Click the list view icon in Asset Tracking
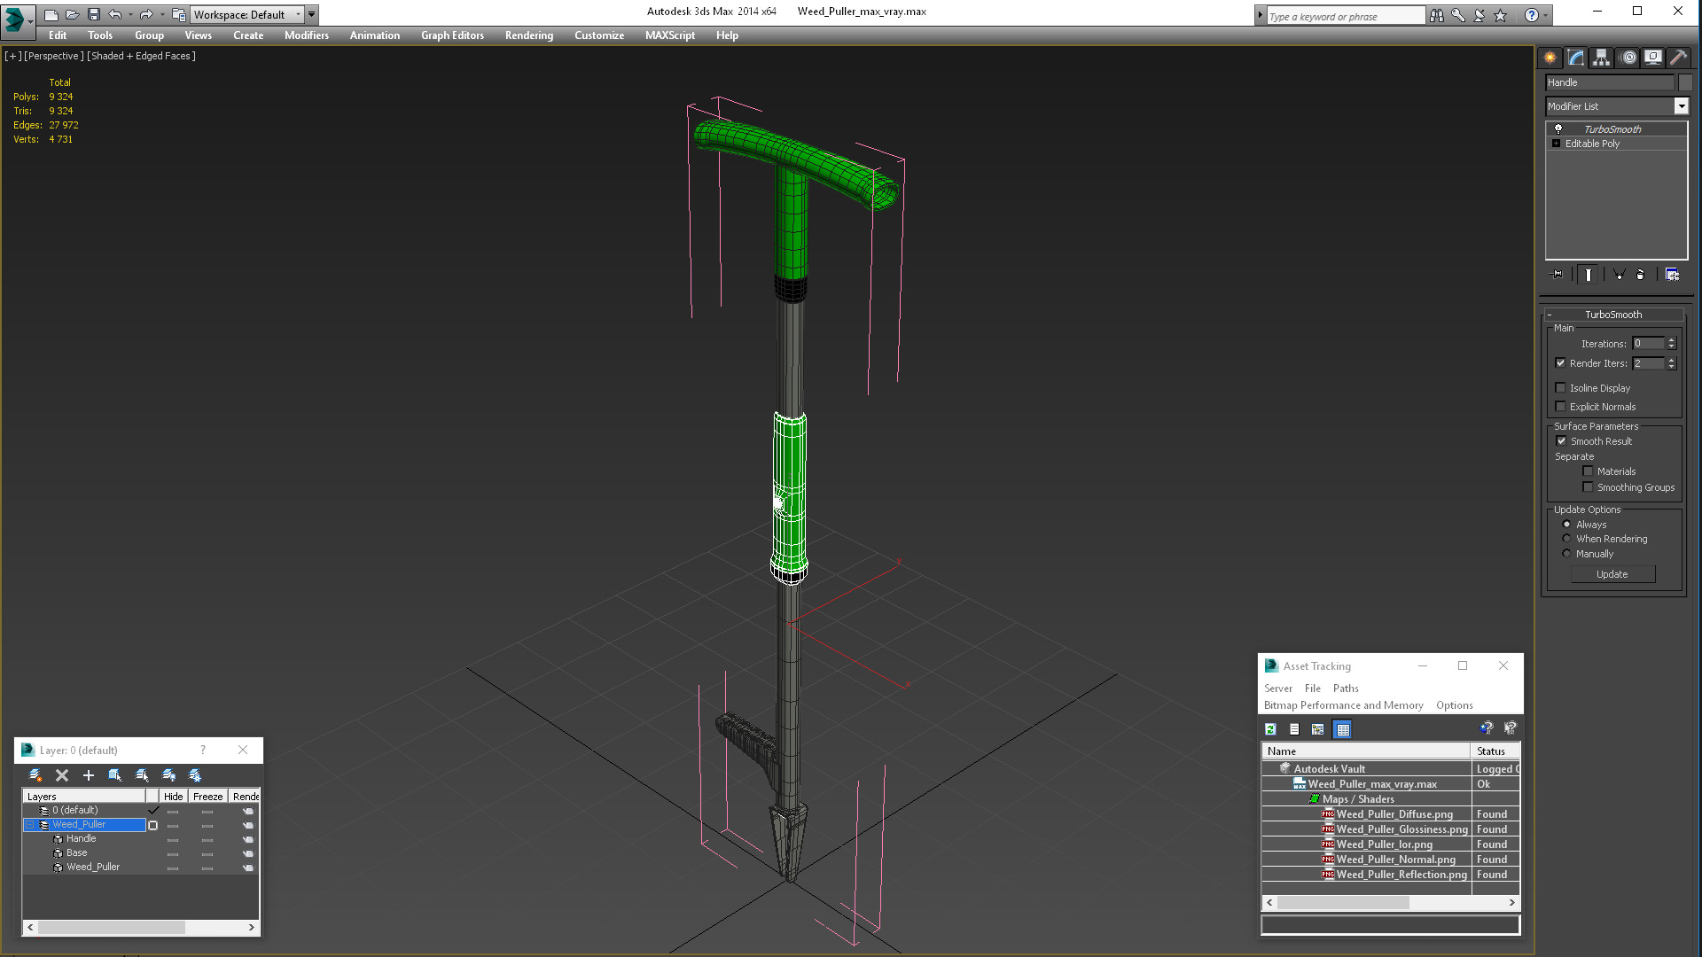The height and width of the screenshot is (957, 1702). pos(1294,729)
